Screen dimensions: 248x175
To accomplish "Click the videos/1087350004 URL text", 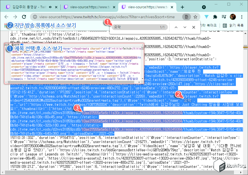I will tap(90, 105).
